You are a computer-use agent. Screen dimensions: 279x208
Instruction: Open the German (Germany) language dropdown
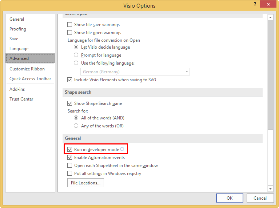135,72
